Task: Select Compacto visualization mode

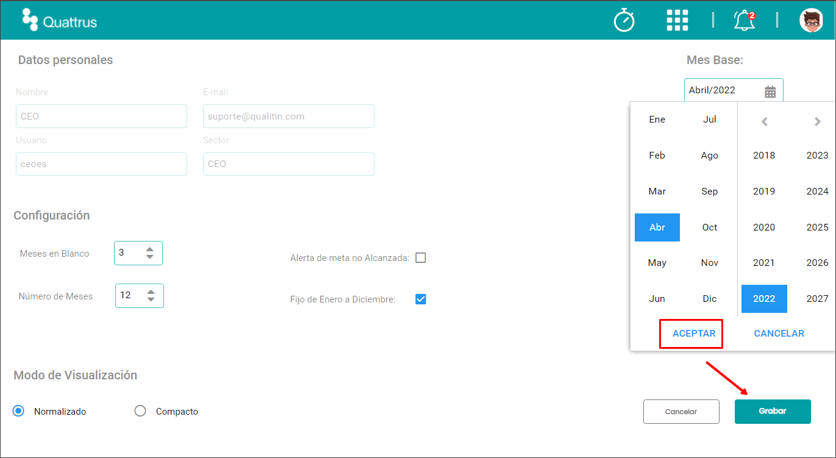Action: click(x=140, y=411)
